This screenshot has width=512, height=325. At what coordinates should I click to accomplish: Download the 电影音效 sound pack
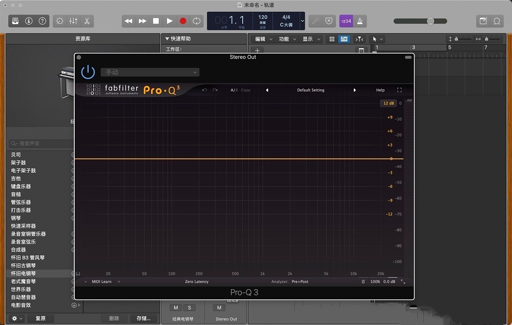tap(74, 305)
